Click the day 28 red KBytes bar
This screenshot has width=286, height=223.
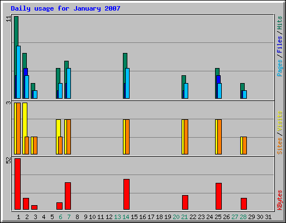coord(244,203)
